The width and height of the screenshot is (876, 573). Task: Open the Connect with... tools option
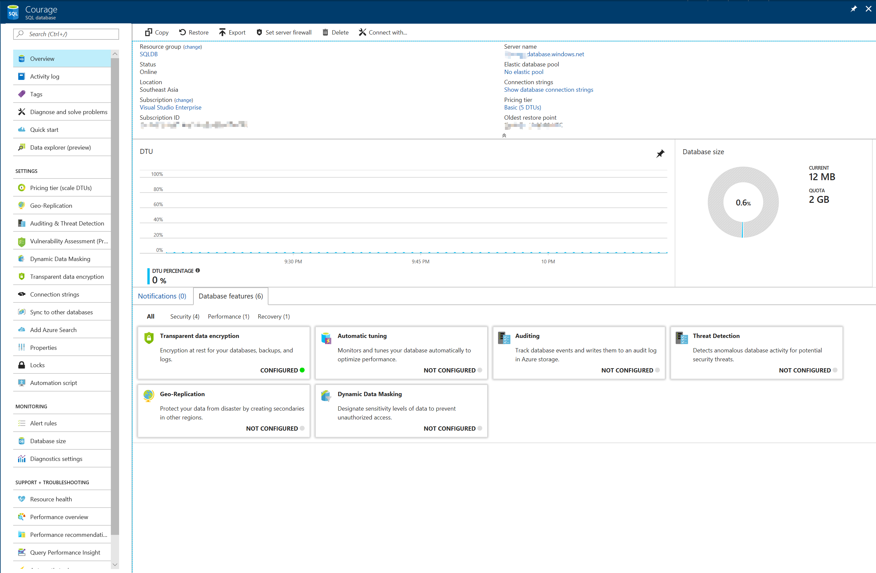point(383,32)
